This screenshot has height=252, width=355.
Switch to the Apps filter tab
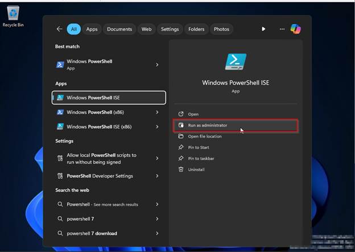92,29
